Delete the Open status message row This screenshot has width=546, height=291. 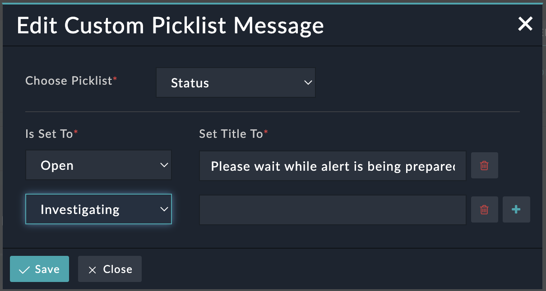(x=484, y=166)
